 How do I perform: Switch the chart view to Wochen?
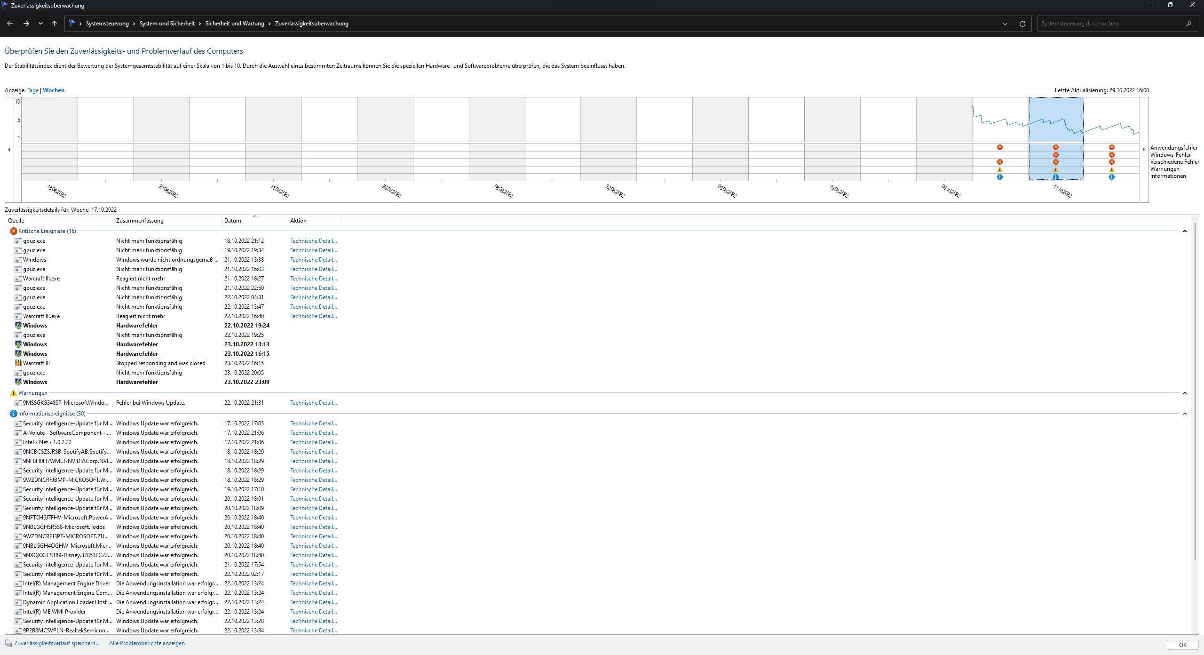pos(54,90)
